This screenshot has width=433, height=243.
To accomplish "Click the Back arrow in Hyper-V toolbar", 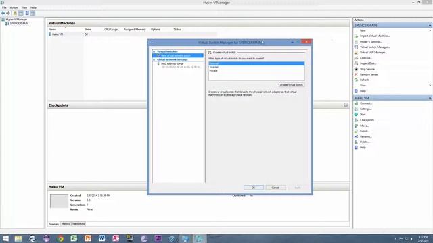I will [3, 13].
